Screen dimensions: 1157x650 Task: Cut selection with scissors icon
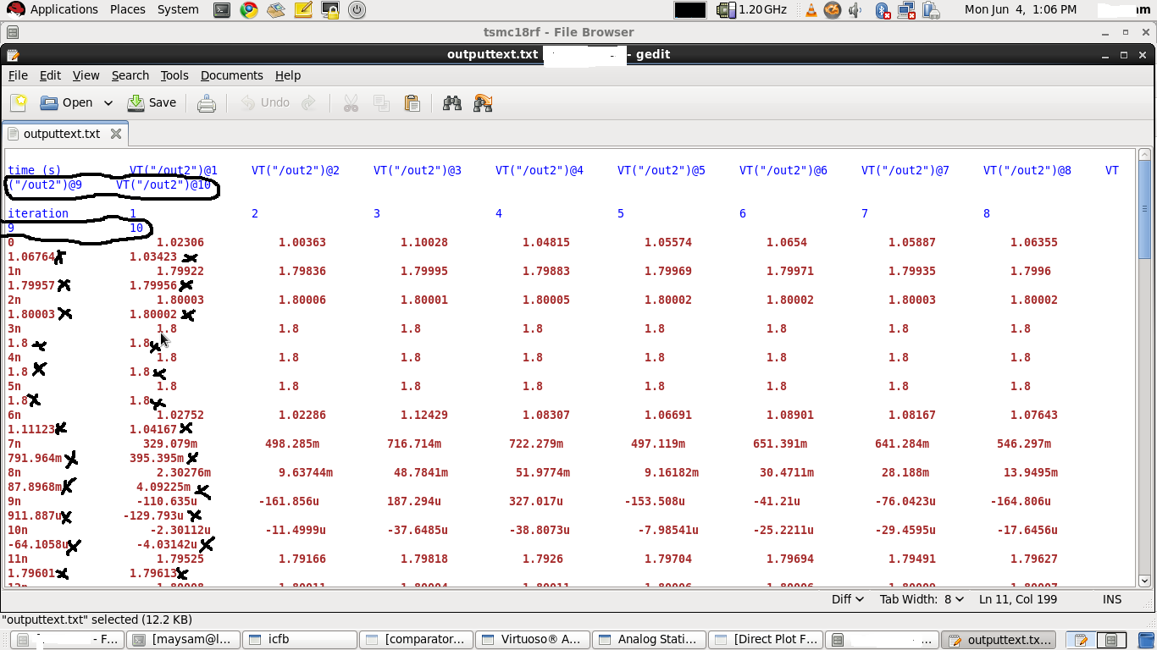click(x=351, y=103)
